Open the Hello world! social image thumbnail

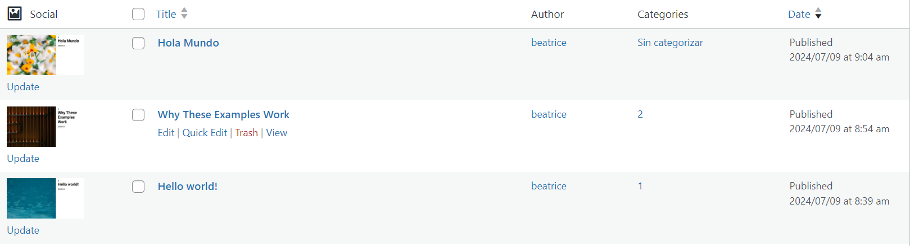pyautogui.click(x=45, y=198)
